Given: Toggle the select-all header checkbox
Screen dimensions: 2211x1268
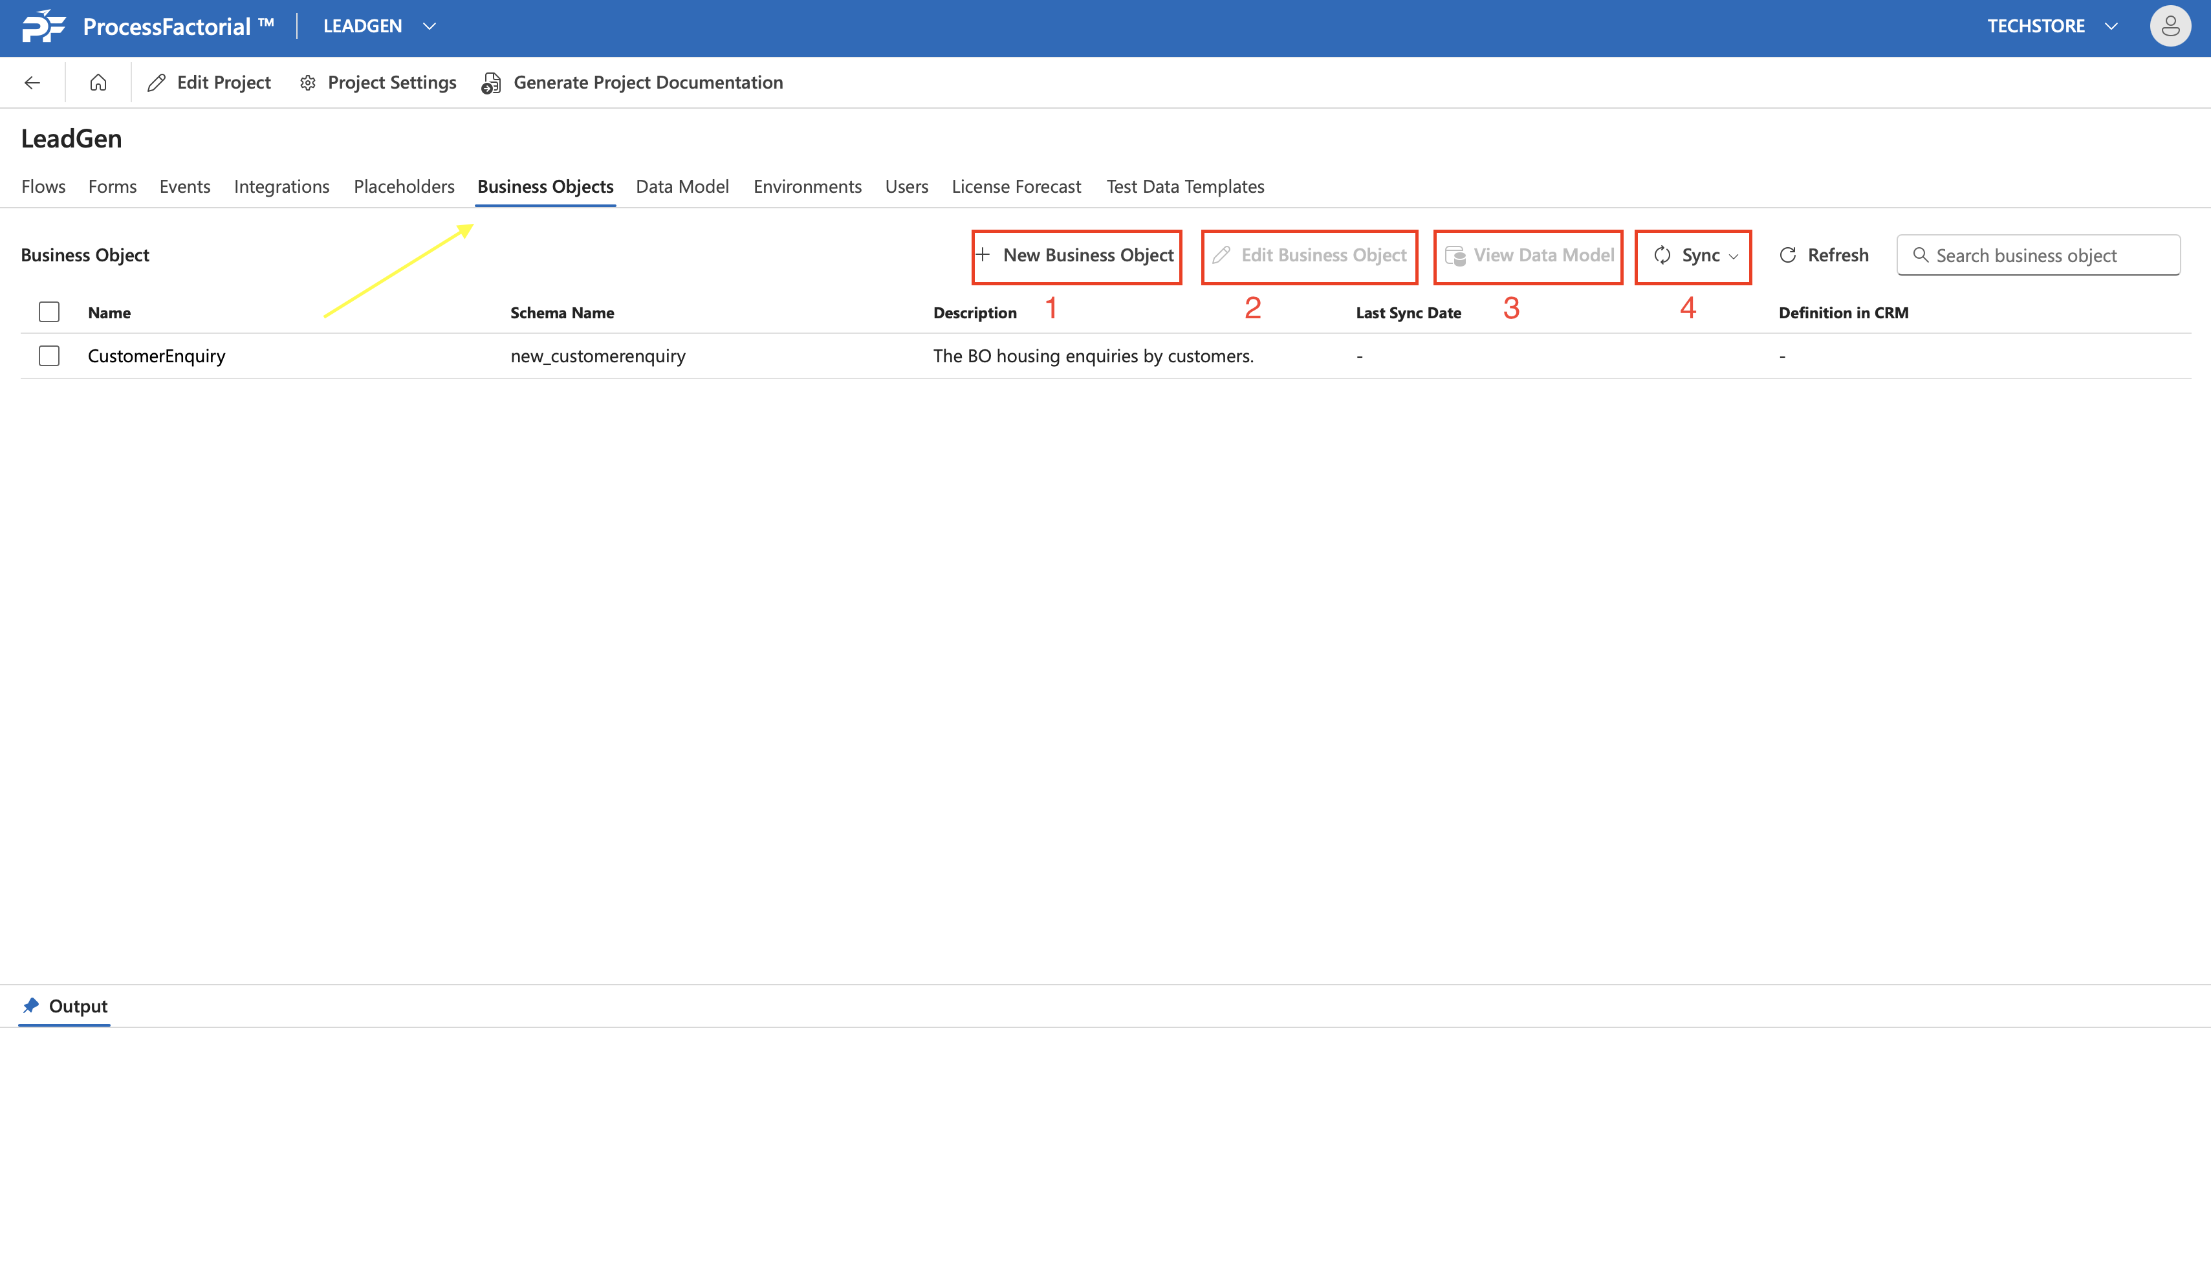Looking at the screenshot, I should click(49, 312).
